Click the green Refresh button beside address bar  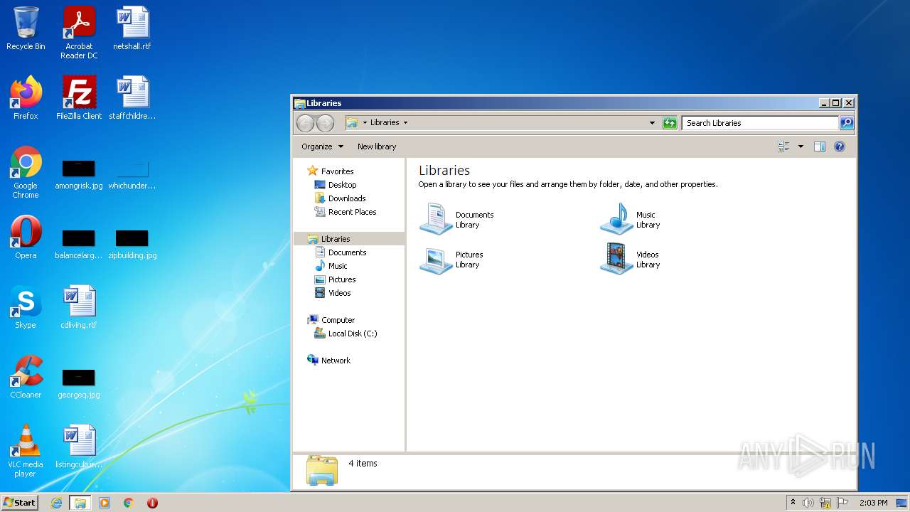[x=670, y=123]
